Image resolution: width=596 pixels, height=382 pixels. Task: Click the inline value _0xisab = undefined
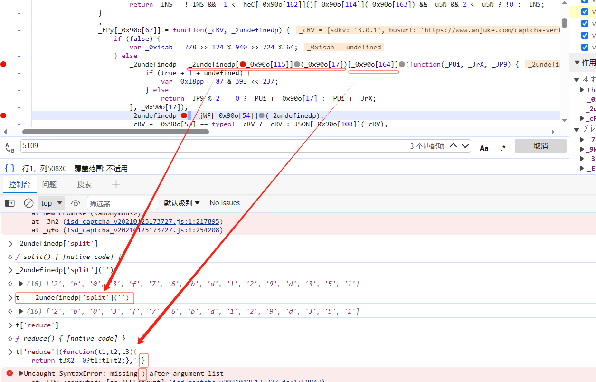point(344,47)
